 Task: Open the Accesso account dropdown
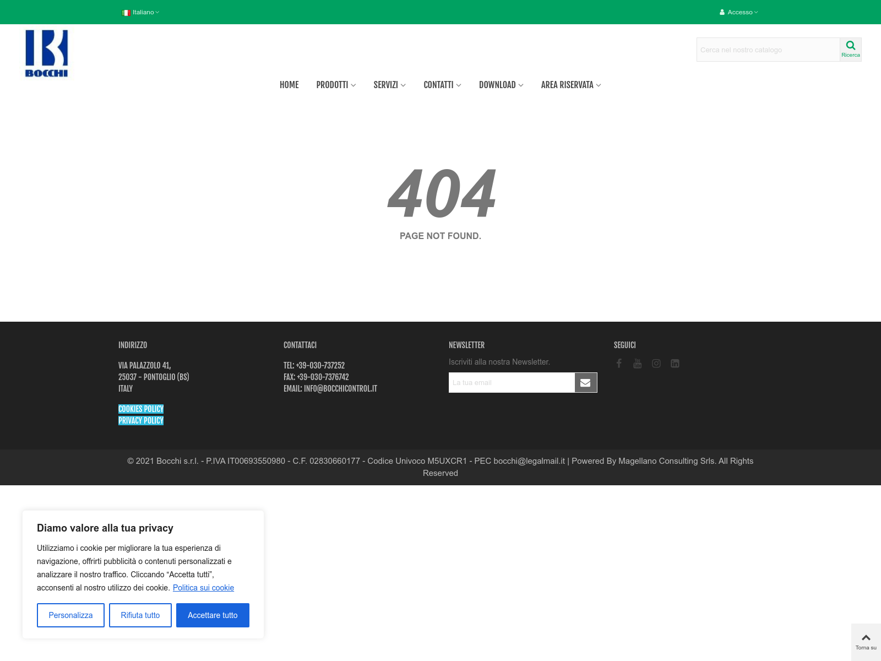click(x=739, y=12)
